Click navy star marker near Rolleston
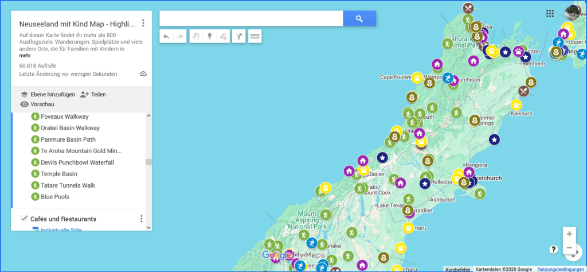The image size is (587, 272). point(425,184)
